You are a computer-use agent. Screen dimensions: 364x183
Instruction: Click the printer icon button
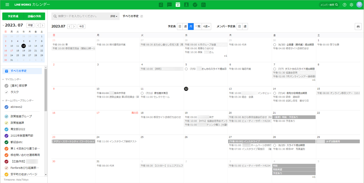pos(358,27)
